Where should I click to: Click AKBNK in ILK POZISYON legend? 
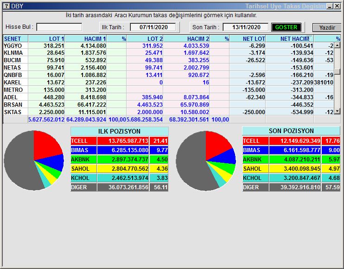coord(83,159)
